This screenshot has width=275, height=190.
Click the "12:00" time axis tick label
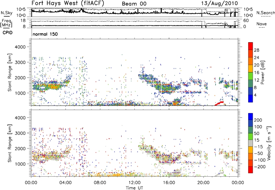point(134,183)
